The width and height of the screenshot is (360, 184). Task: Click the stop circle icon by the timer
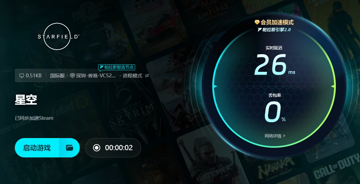pyautogui.click(x=97, y=148)
